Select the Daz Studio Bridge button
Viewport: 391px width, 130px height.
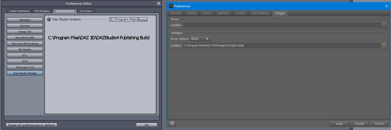point(25,73)
